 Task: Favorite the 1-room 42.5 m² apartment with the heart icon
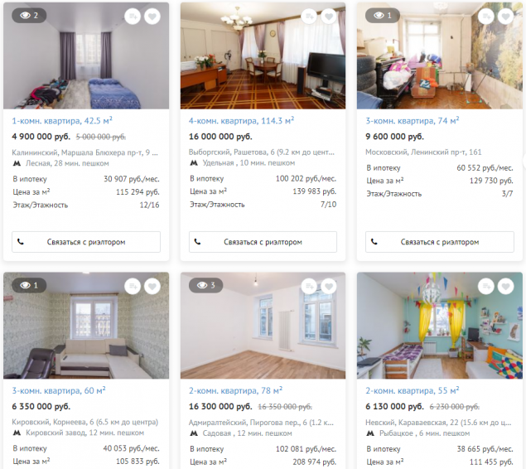[152, 17]
